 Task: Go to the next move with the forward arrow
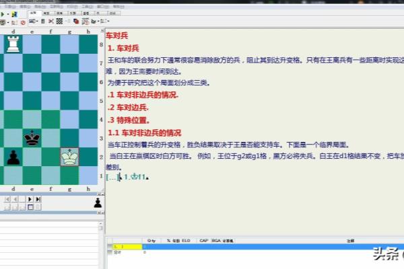30,199
